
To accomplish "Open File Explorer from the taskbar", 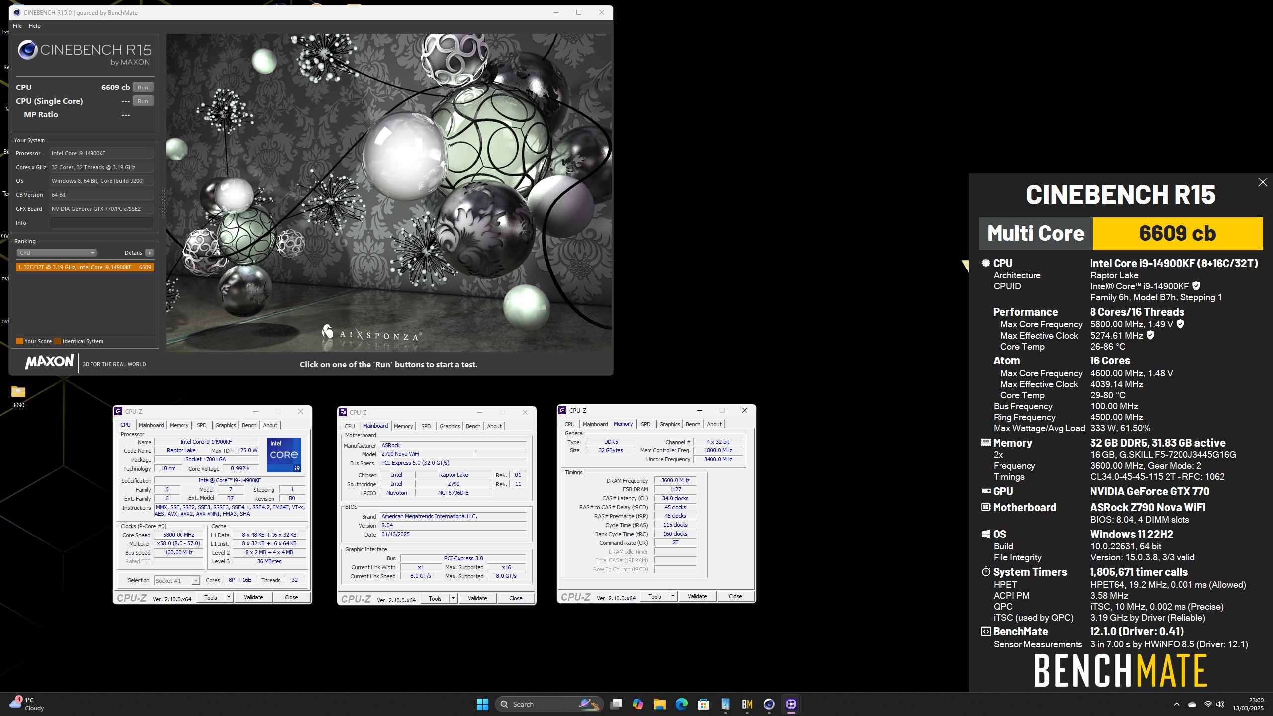I will click(660, 704).
